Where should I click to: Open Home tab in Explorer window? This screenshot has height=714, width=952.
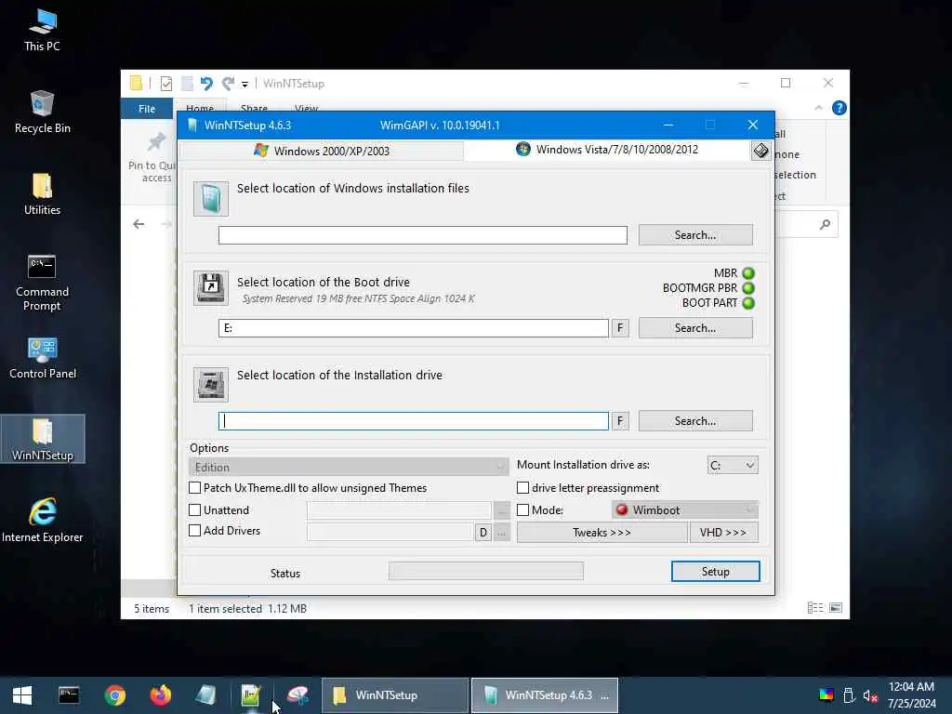tap(200, 108)
